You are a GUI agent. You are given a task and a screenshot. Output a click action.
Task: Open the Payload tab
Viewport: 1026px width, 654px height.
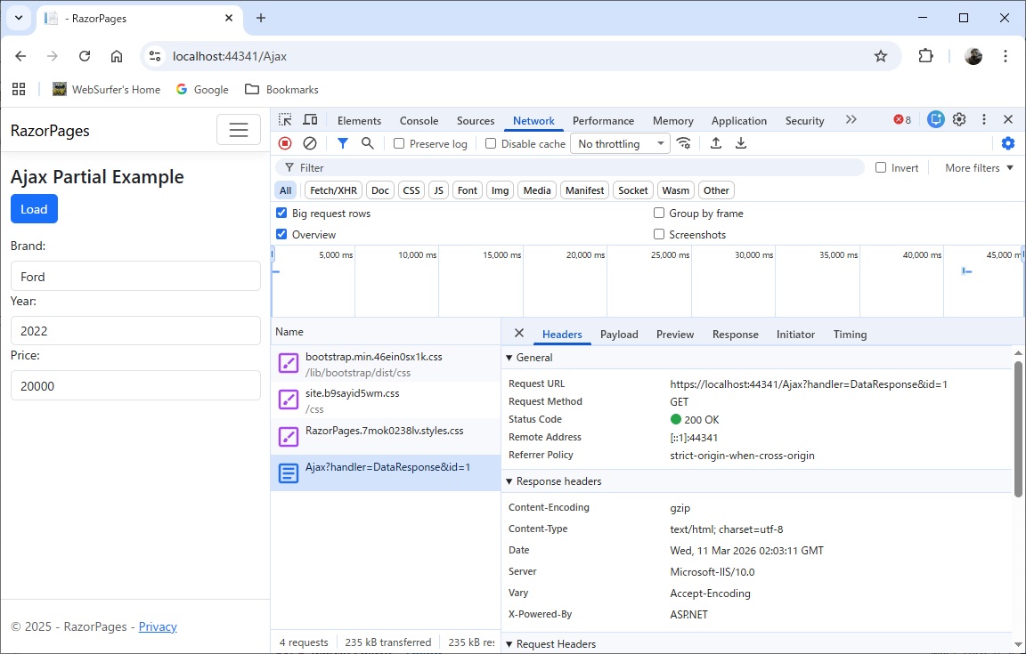click(x=619, y=335)
